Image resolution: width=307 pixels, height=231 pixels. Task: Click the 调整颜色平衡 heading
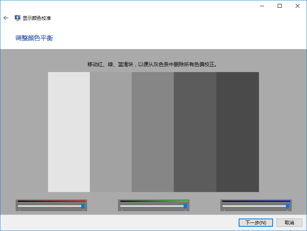[34, 38]
